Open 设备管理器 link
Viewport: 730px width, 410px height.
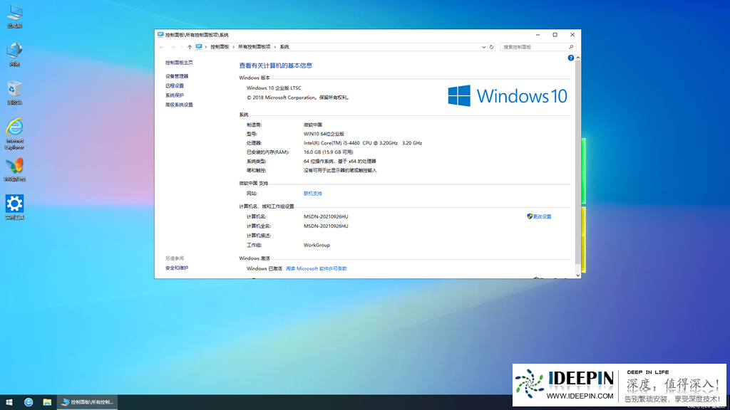pos(177,76)
